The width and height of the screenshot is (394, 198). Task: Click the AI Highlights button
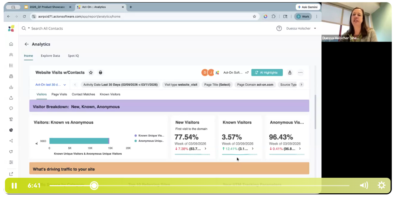pyautogui.click(x=267, y=73)
